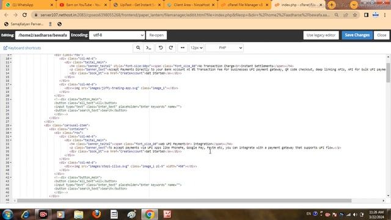
Task: Collapse code fold arrow at line 21
Action: 11,99
